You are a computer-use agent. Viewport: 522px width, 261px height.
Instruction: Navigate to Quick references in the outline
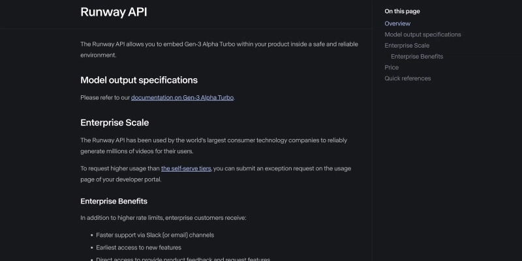pos(407,78)
